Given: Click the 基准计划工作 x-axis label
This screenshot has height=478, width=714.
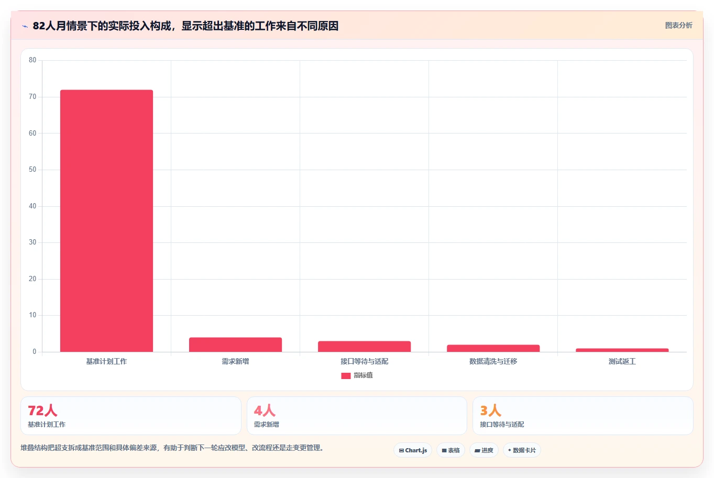Looking at the screenshot, I should (106, 361).
